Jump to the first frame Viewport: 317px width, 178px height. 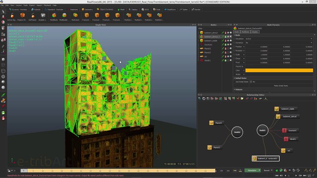point(277,176)
